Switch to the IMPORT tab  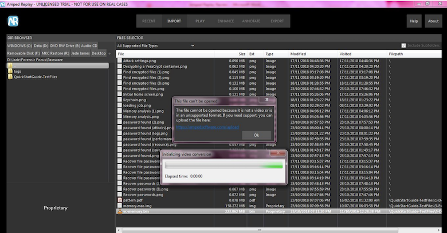[x=174, y=21]
